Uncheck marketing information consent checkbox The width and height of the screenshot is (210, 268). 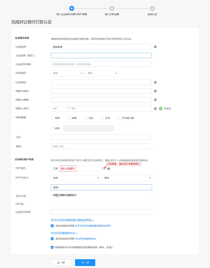[x=52, y=247]
